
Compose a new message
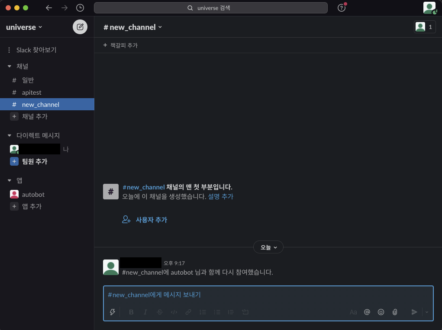click(x=80, y=27)
